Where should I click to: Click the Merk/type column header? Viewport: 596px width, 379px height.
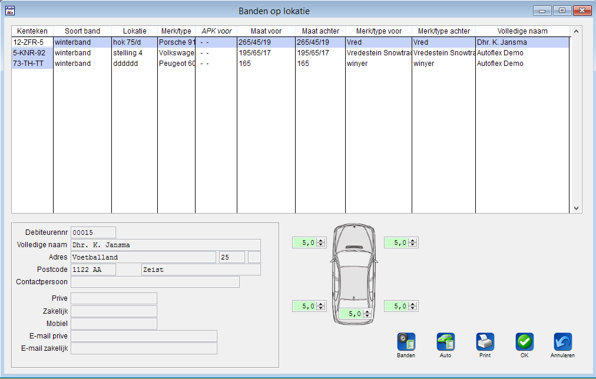[176, 31]
